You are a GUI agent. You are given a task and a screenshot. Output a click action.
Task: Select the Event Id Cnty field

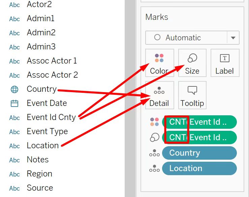pos(51,117)
